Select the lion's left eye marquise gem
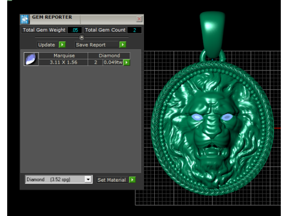The image size is (288, 216). pyautogui.click(x=197, y=117)
